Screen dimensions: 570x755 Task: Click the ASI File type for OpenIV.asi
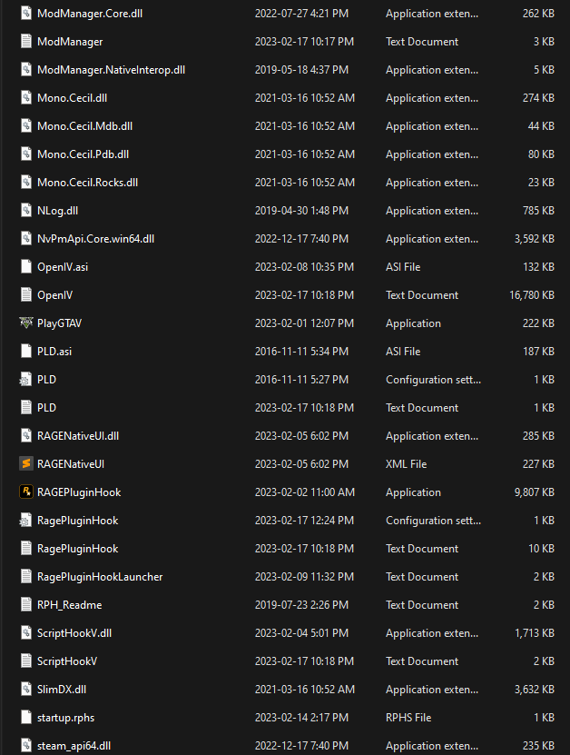[x=403, y=267]
